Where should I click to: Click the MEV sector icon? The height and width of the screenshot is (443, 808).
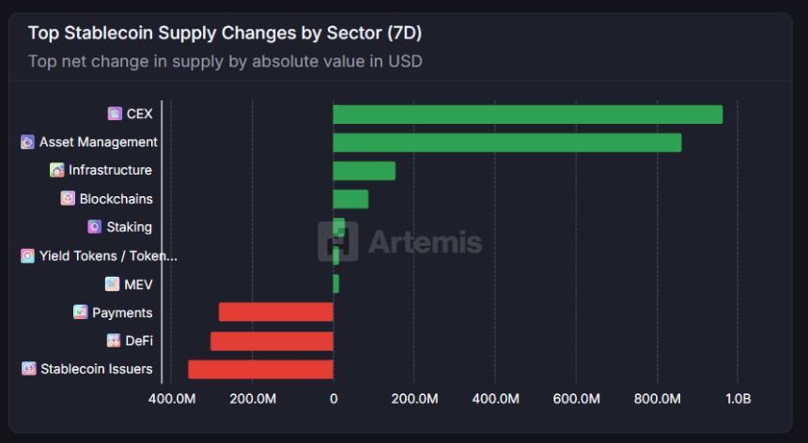point(112,284)
